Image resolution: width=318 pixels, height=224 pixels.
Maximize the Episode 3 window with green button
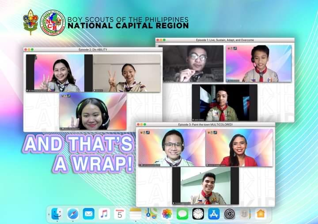point(145,125)
